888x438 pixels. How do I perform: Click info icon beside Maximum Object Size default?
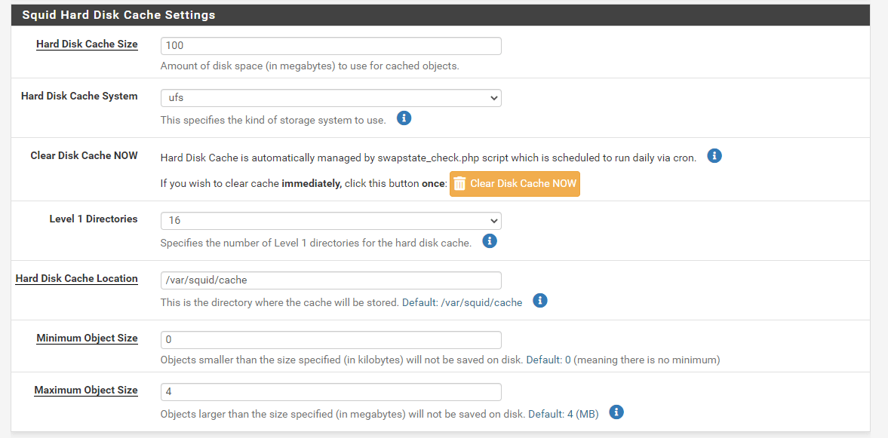point(616,412)
